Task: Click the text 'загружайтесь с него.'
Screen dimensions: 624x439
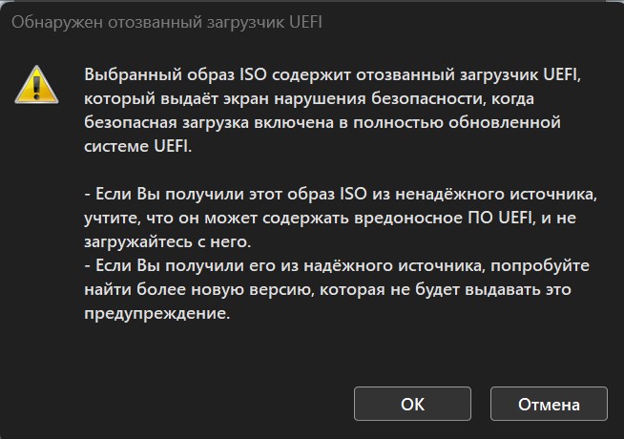Action: tap(168, 242)
